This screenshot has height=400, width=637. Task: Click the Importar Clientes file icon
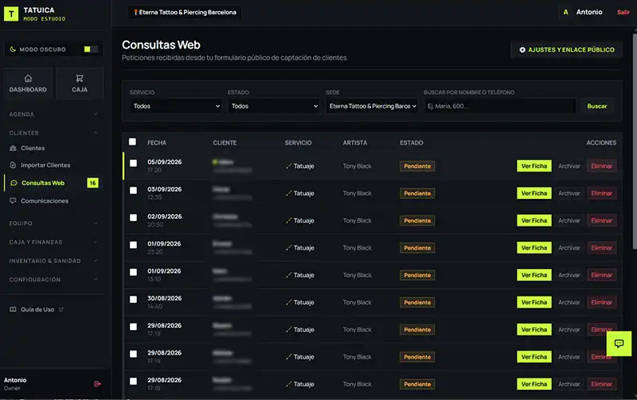click(x=13, y=165)
